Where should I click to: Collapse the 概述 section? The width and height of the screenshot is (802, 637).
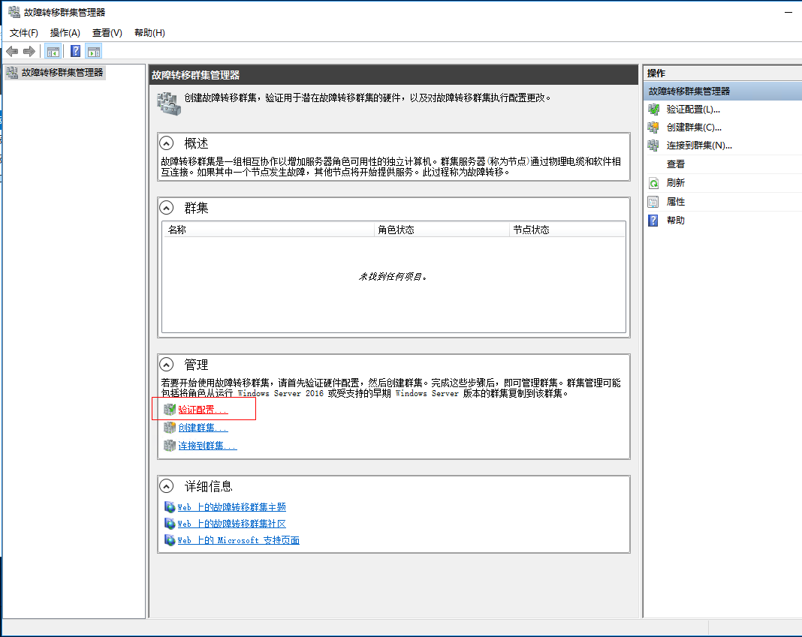tap(166, 143)
